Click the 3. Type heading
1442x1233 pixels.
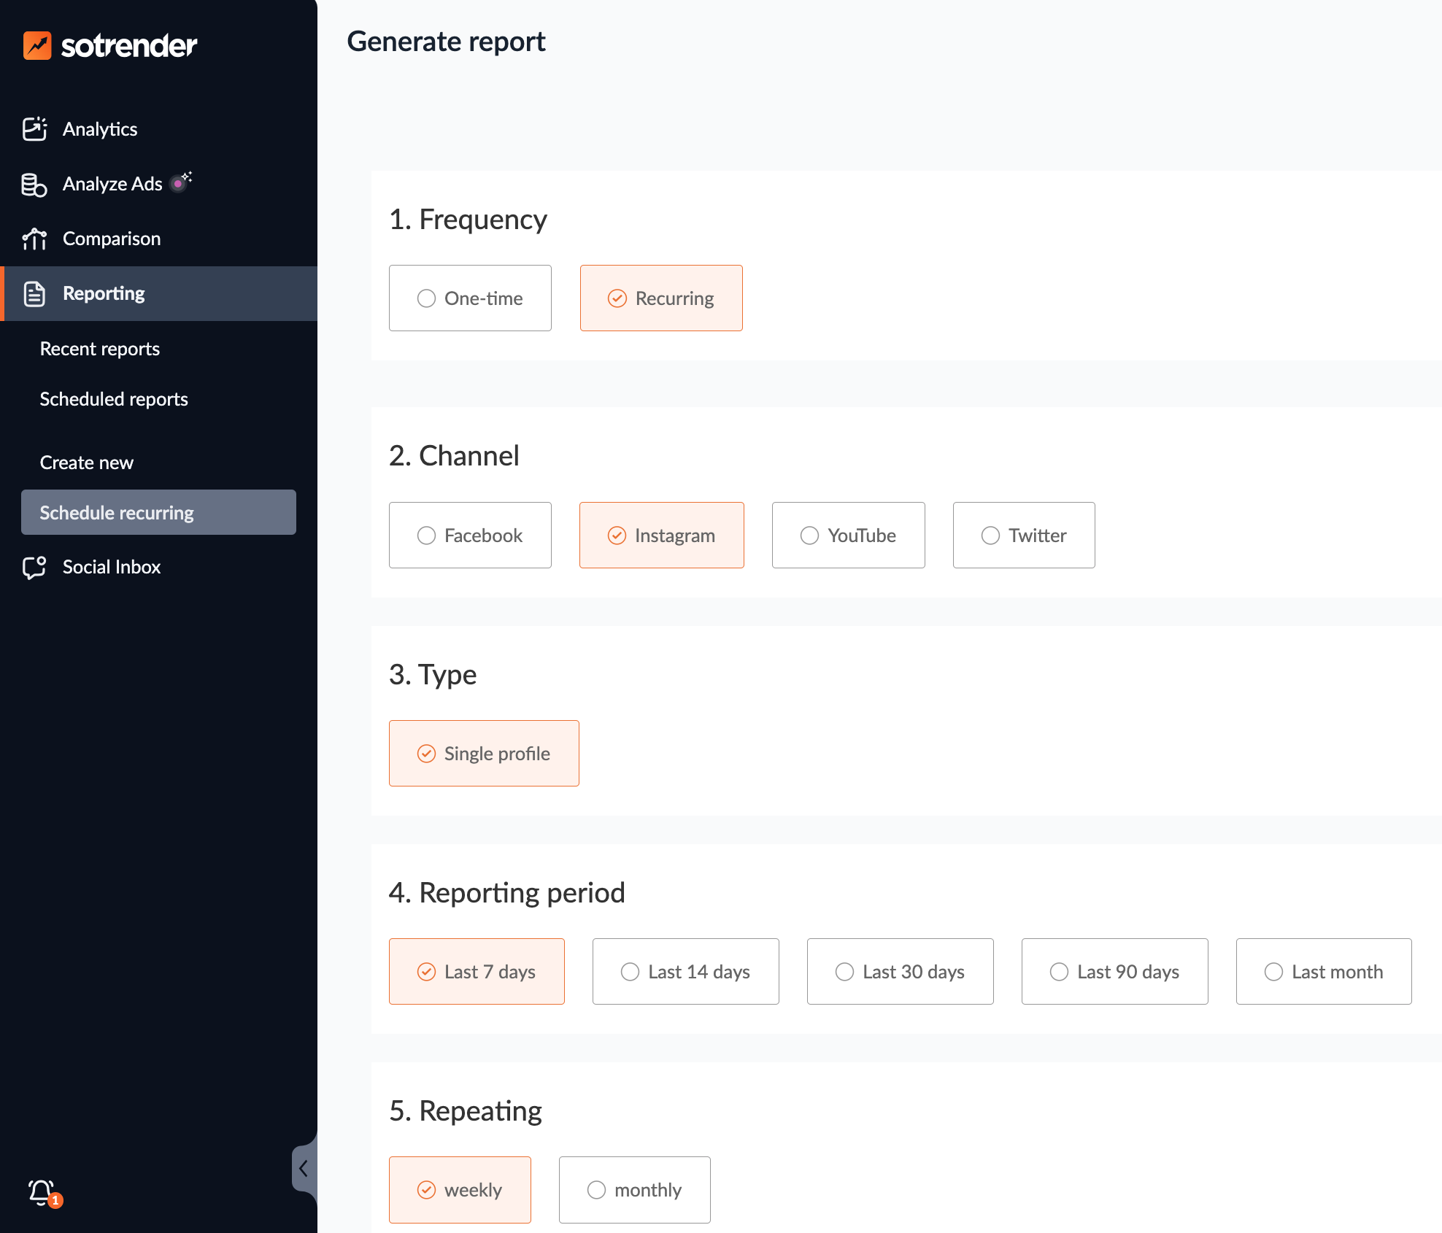click(433, 675)
